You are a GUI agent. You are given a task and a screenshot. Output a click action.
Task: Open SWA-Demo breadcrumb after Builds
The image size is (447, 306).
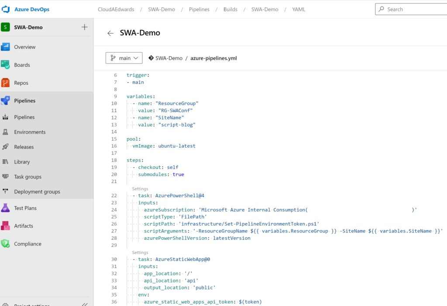(x=265, y=10)
